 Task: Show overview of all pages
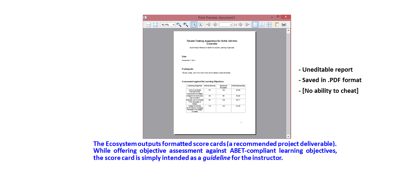click(x=269, y=25)
